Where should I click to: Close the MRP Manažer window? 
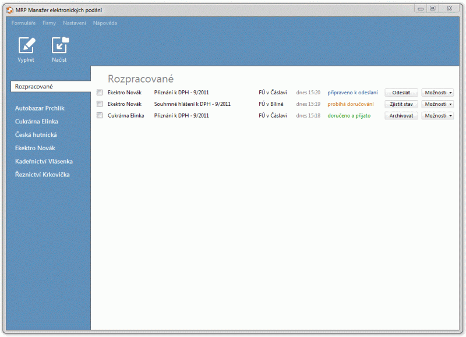449,9
